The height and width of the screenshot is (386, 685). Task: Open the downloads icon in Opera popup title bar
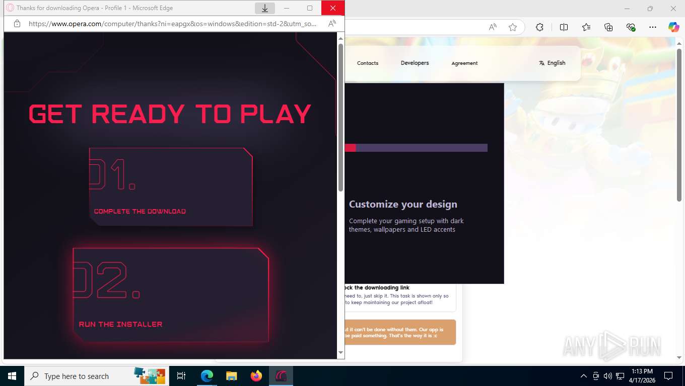(x=265, y=8)
